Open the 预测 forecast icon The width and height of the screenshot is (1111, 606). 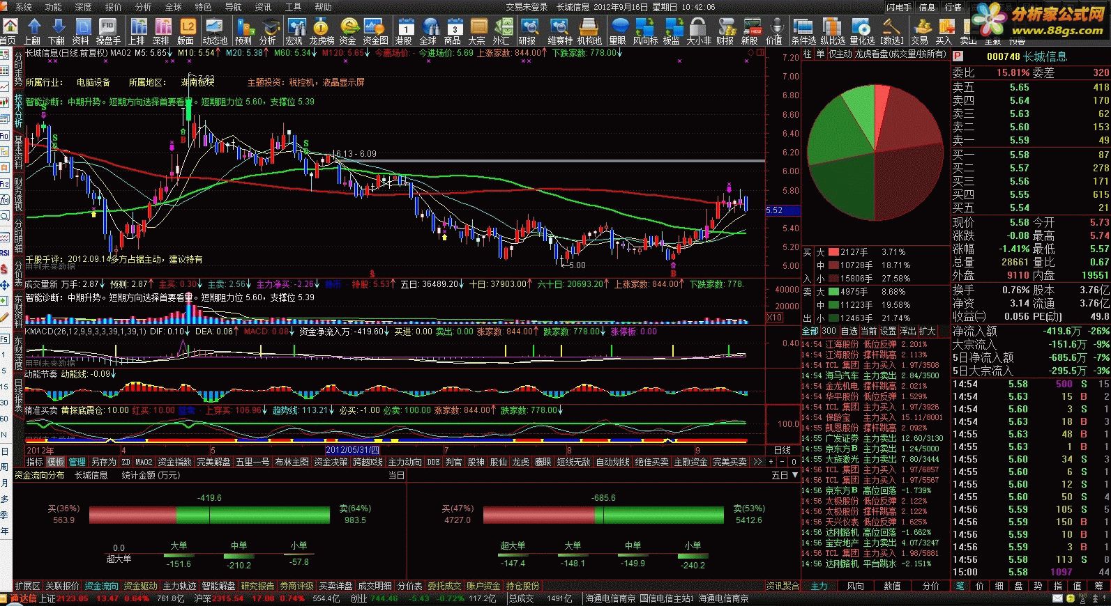click(x=243, y=31)
